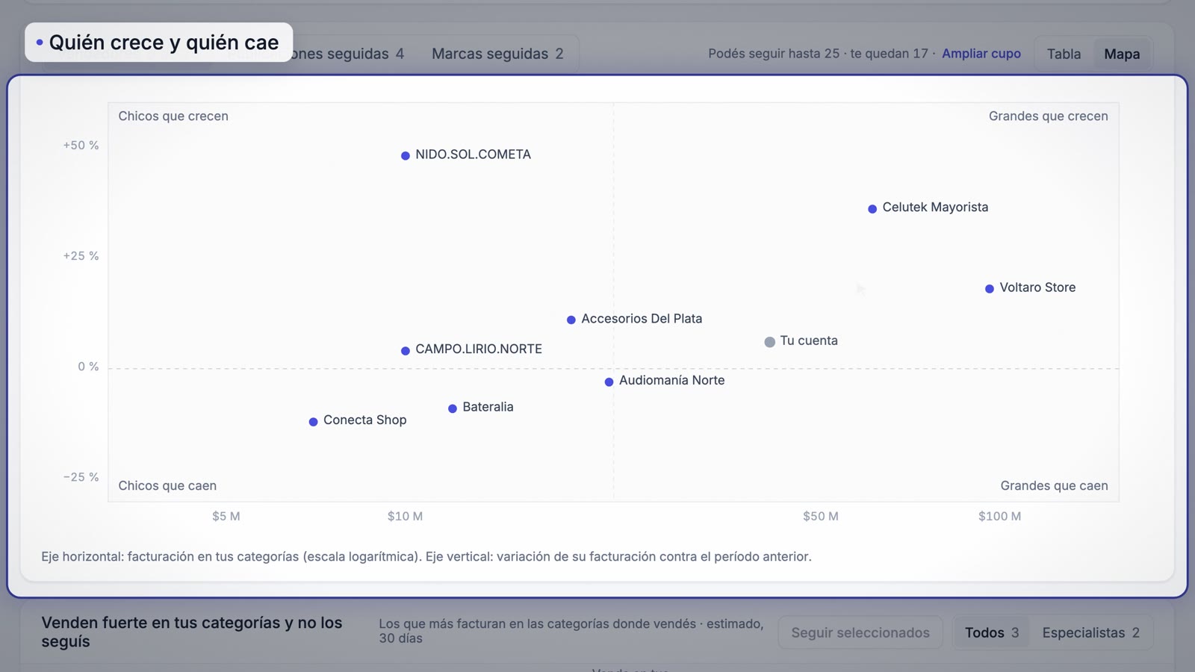Image resolution: width=1195 pixels, height=672 pixels.
Task: Click the Chicos que caen quadrant label
Action: [x=167, y=485]
